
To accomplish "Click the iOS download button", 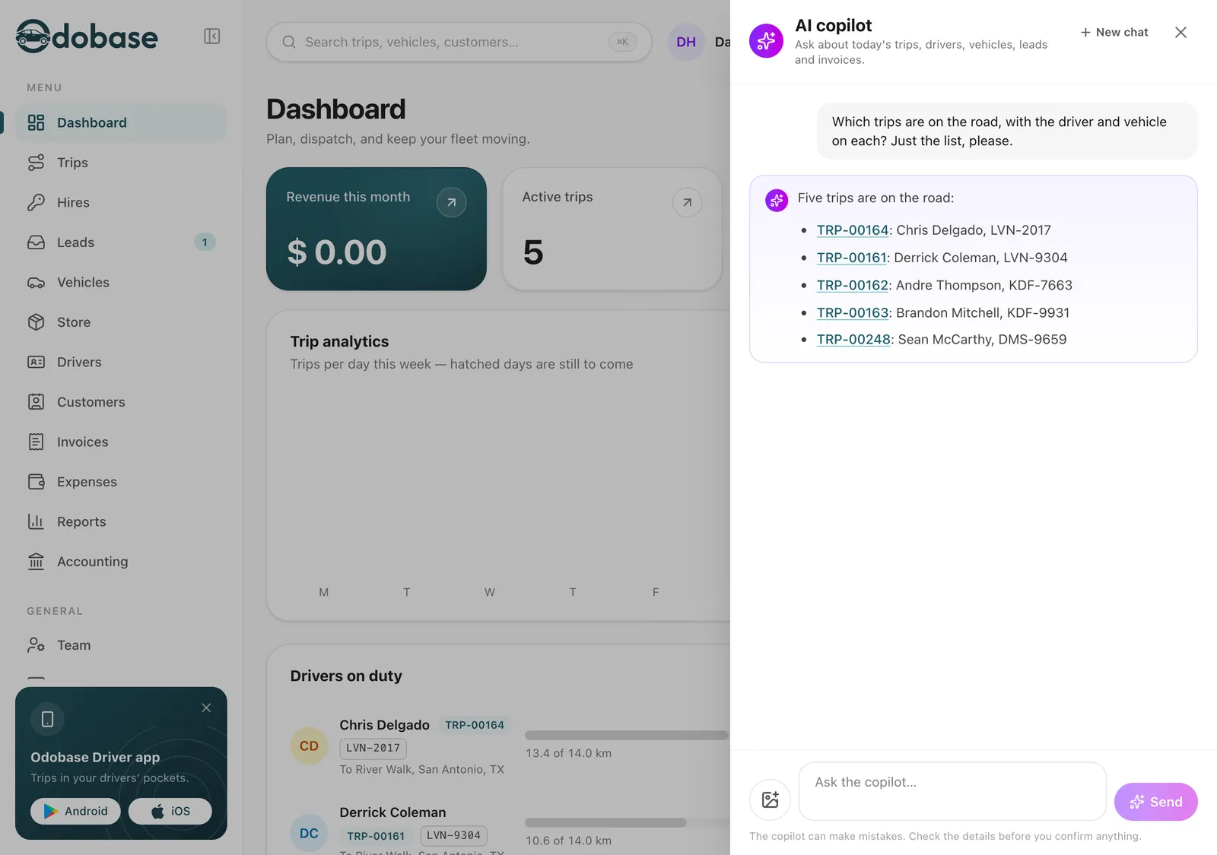I will [170, 811].
